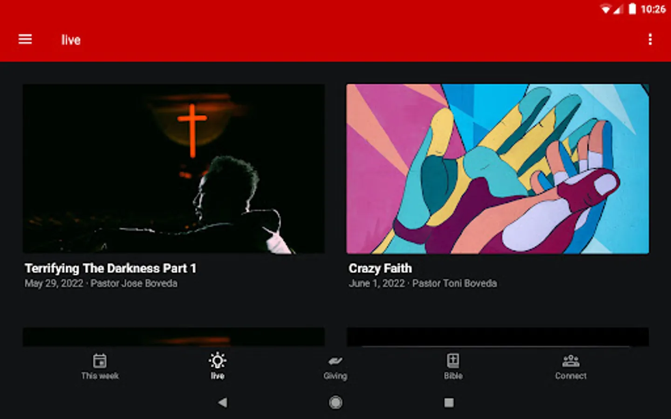The height and width of the screenshot is (419, 671).
Task: Click 'June 1, 2022 · Pastor Toni Boveda'
Action: [423, 284]
